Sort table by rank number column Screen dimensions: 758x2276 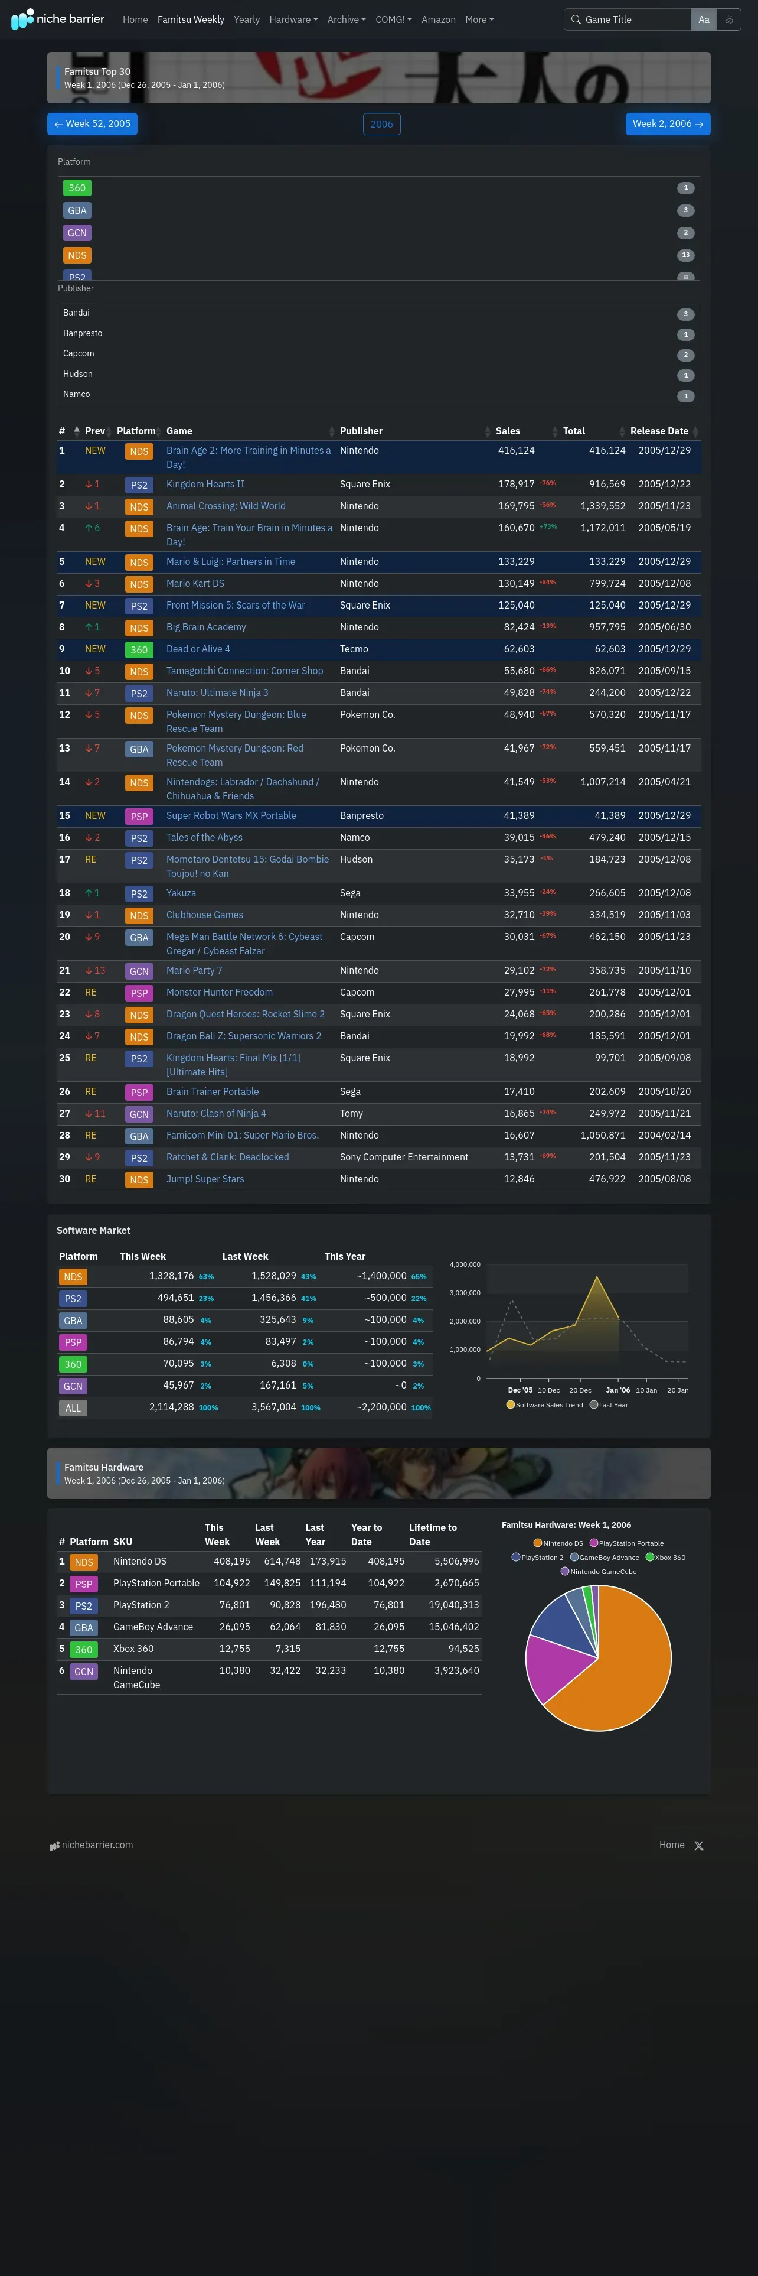pos(69,431)
